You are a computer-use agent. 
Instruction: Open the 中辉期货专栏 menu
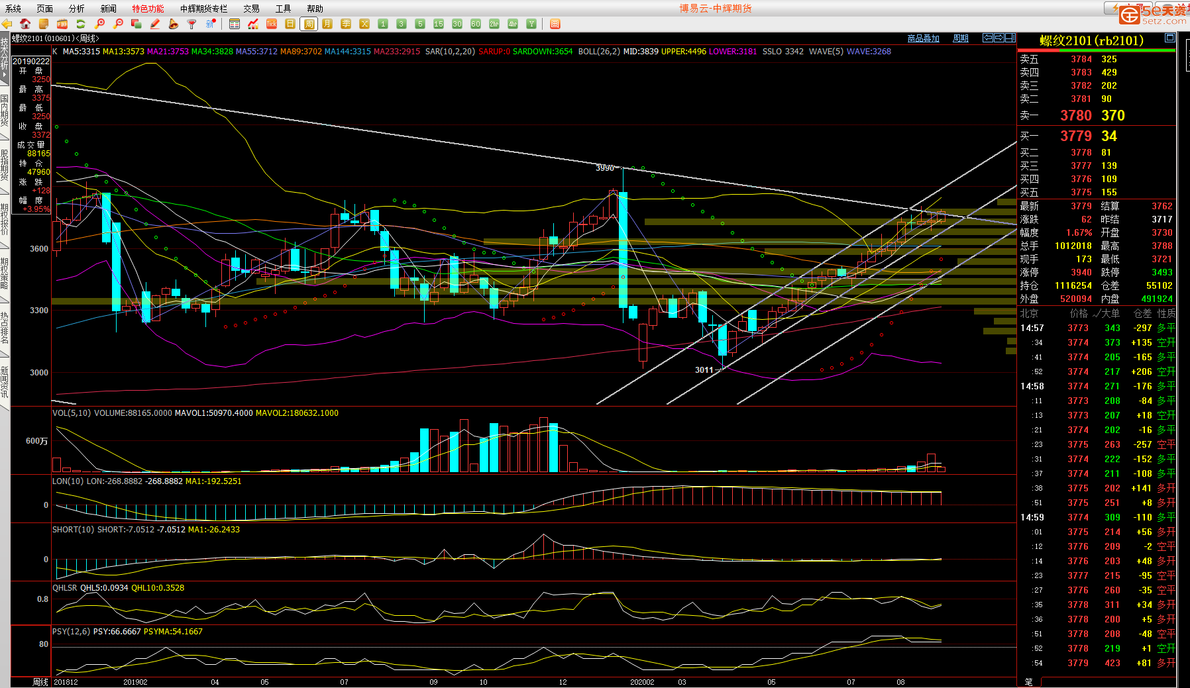(204, 9)
